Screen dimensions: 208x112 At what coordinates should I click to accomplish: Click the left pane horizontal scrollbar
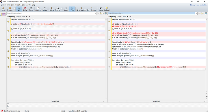[91, 101]
